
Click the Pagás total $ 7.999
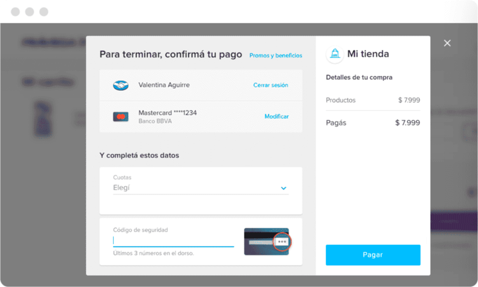408,122
